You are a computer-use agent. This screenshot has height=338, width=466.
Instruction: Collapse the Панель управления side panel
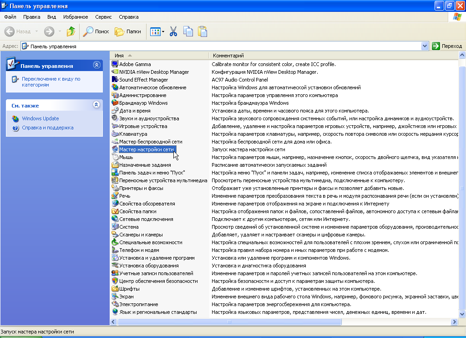coord(96,66)
